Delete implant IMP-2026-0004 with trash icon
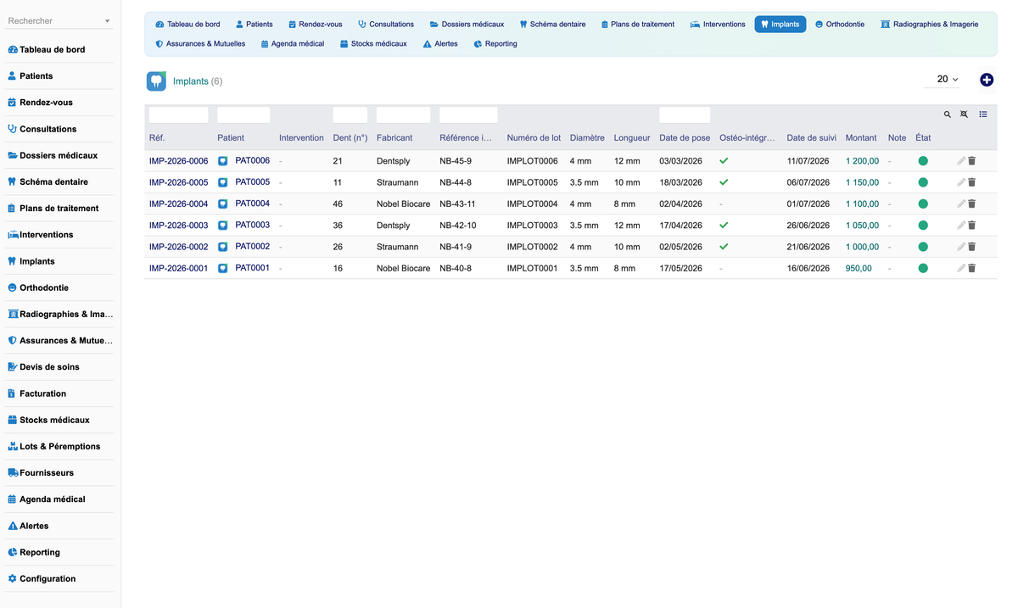Viewport: 1018px width, 608px height. [x=972, y=204]
